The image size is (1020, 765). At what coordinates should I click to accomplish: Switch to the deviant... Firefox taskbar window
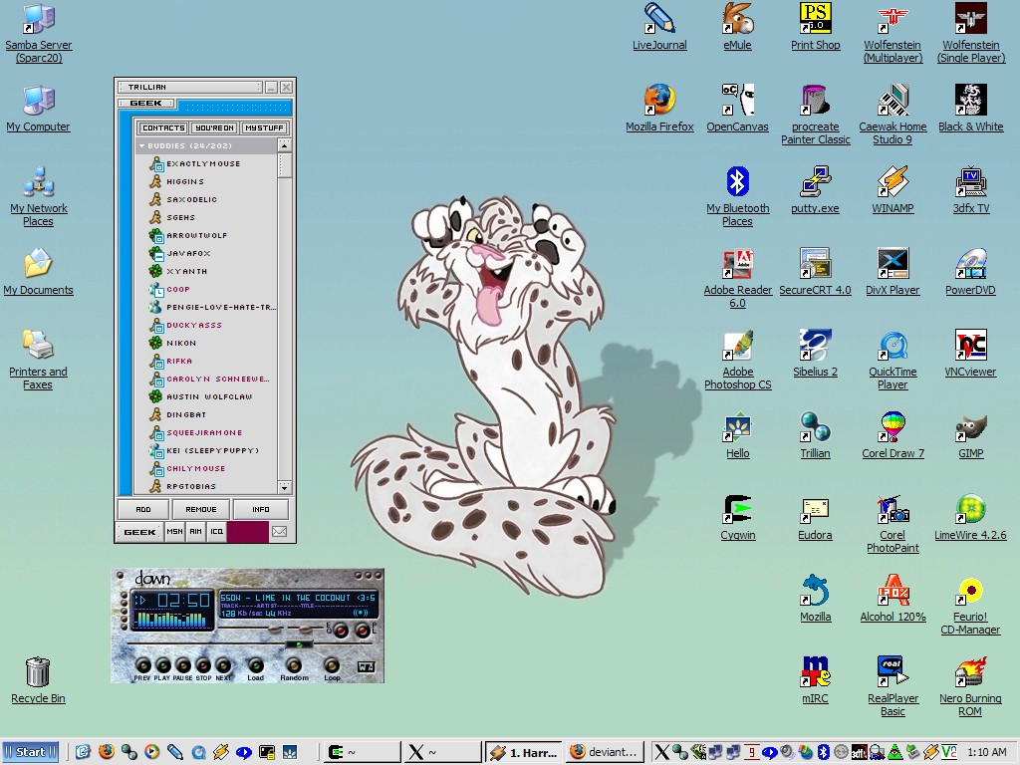605,752
